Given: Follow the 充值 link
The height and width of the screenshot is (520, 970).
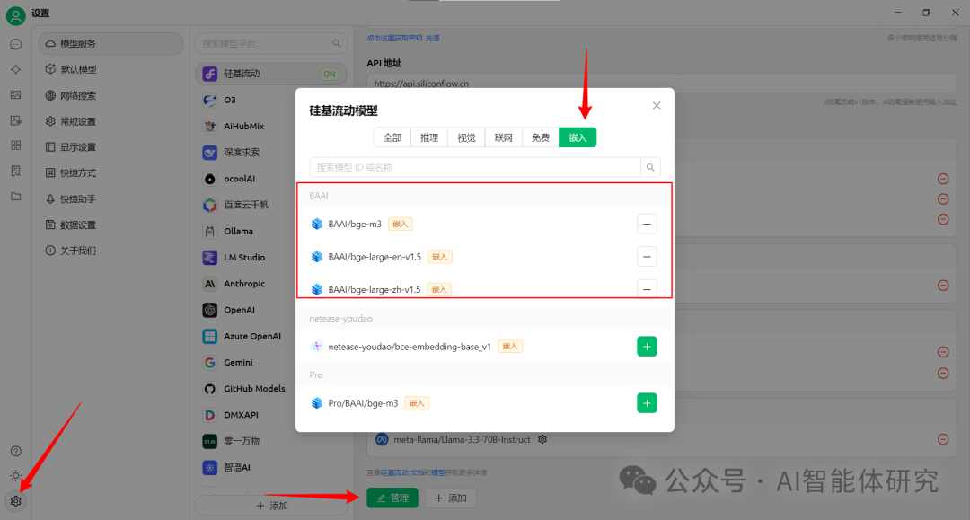Looking at the screenshot, I should pyautogui.click(x=432, y=38).
